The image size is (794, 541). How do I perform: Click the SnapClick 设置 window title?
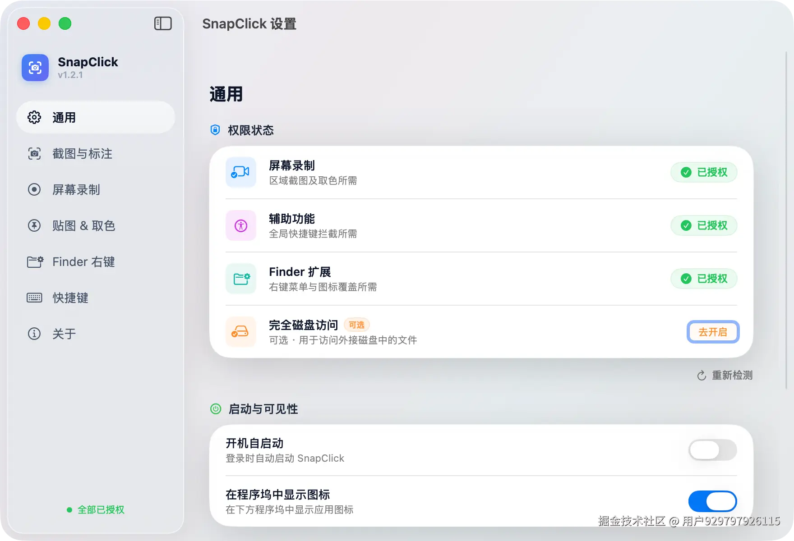pos(249,23)
